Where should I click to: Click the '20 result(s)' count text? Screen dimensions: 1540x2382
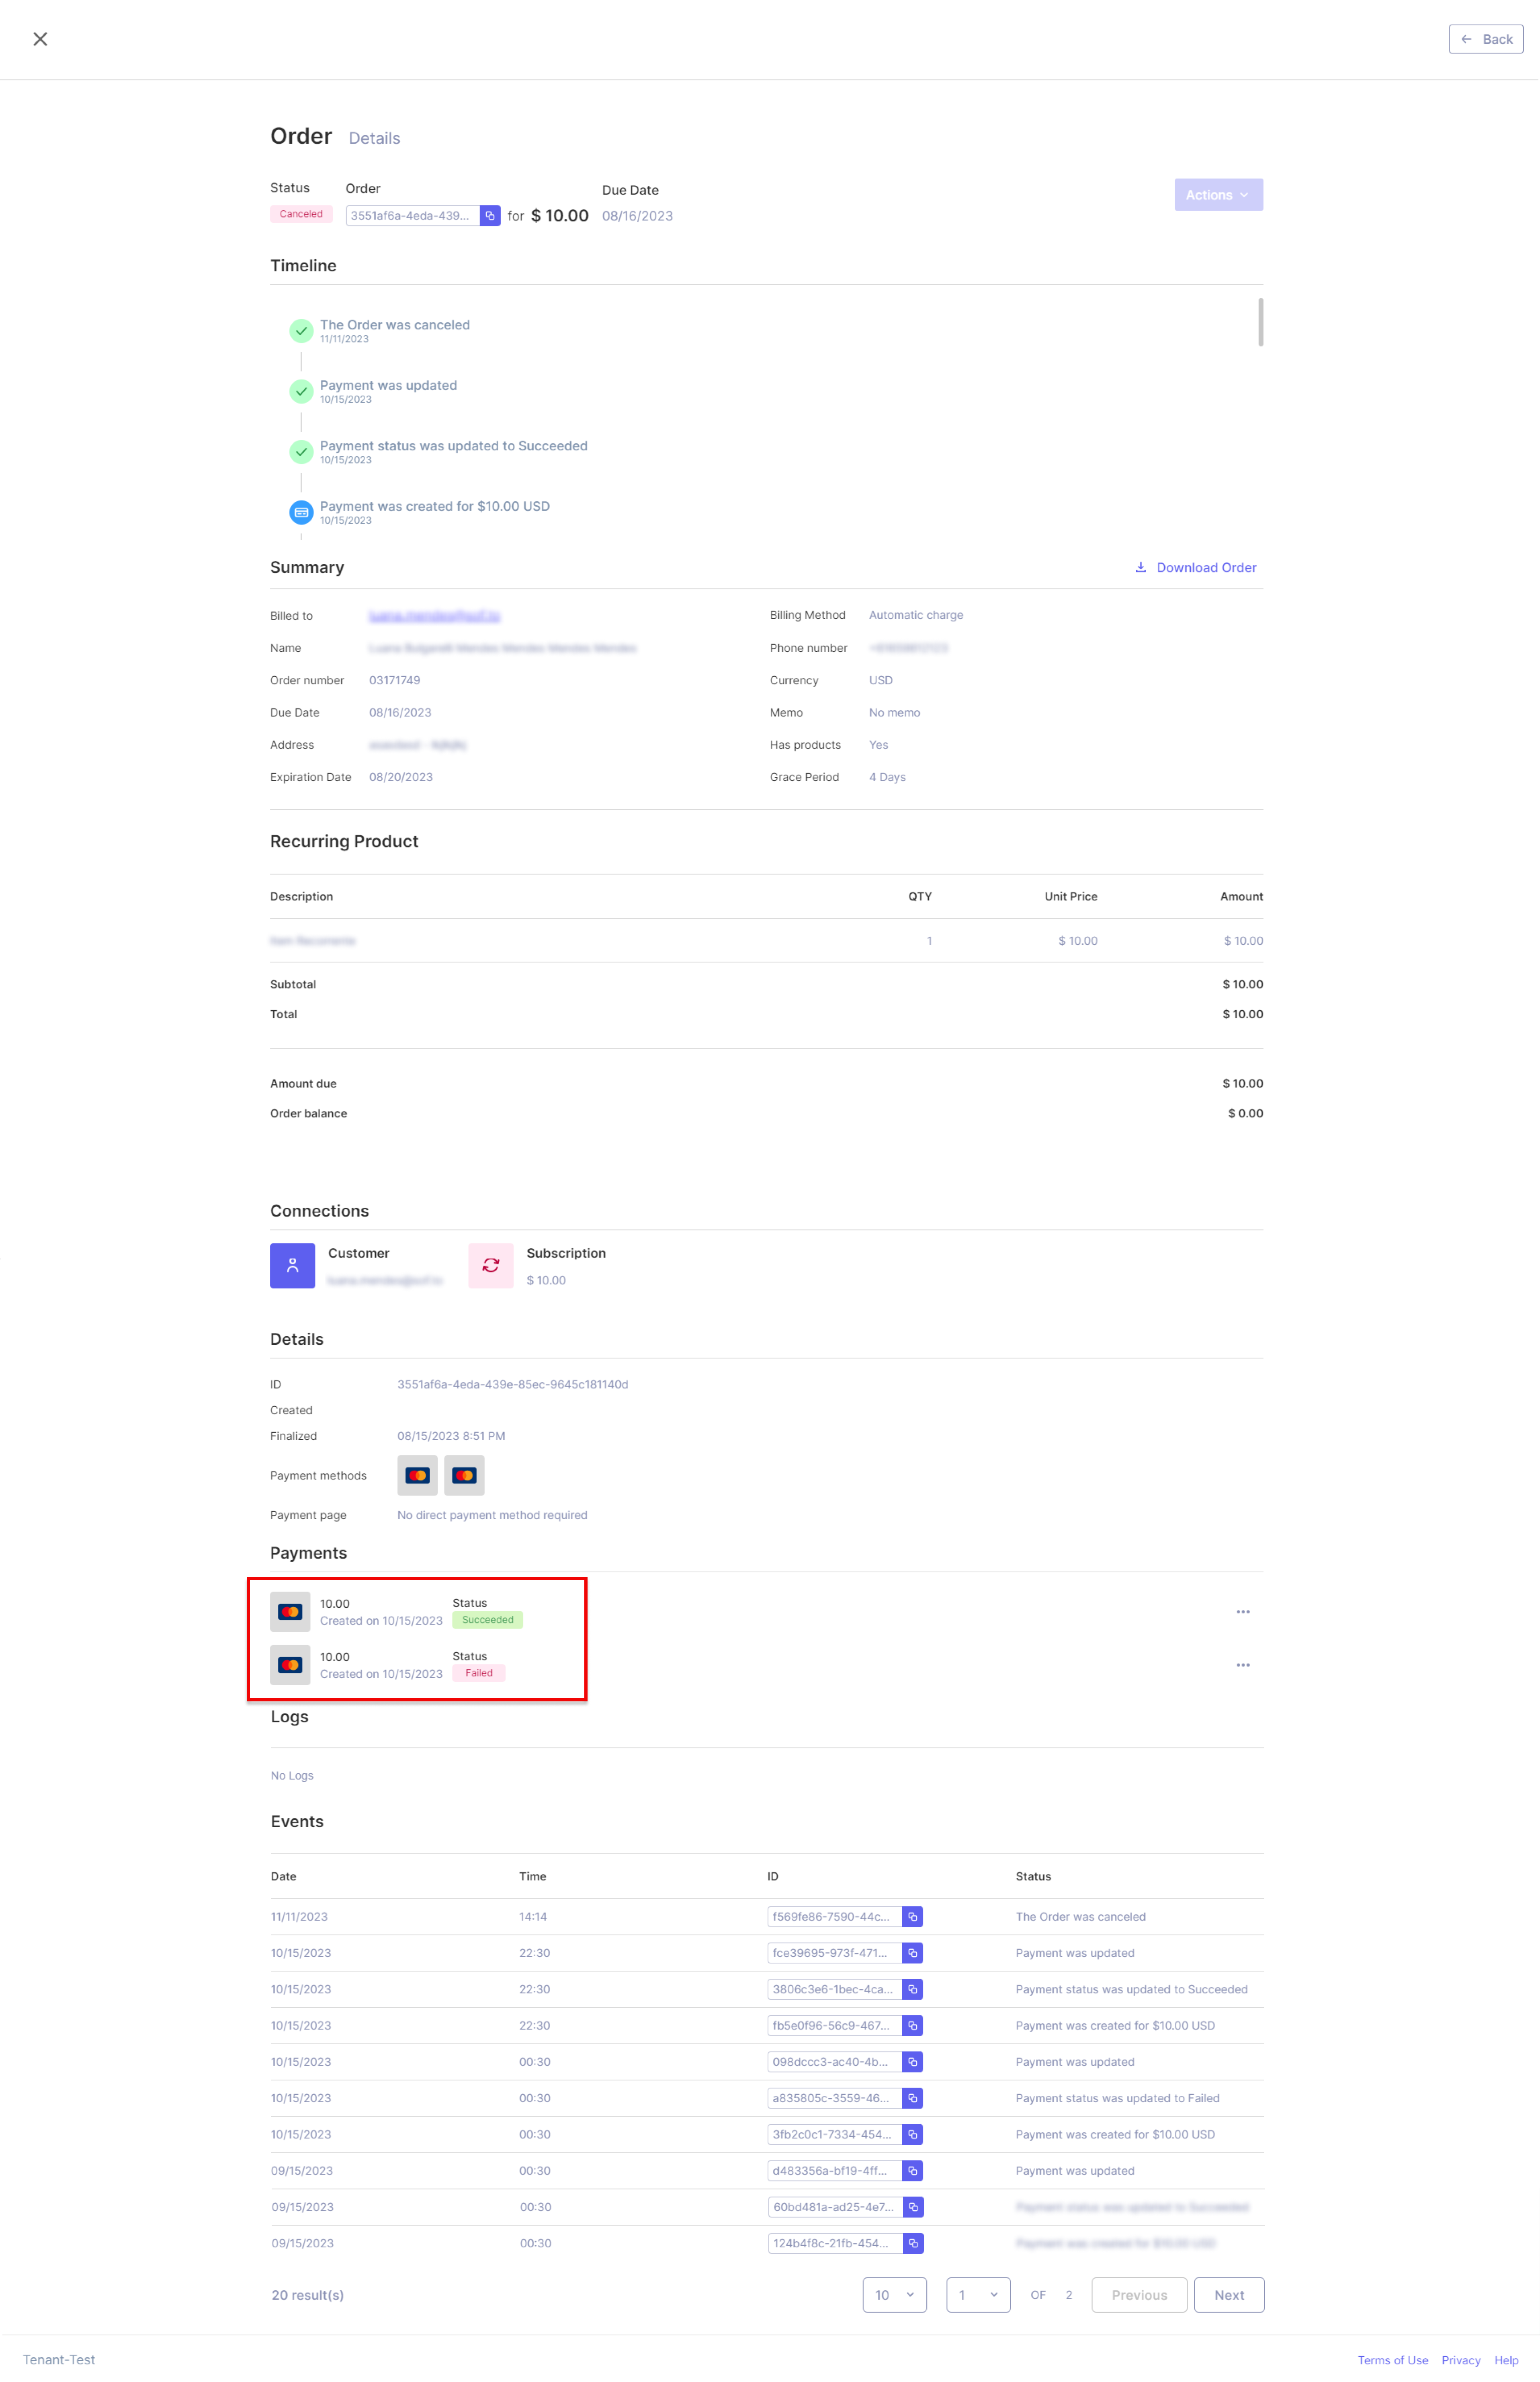[x=307, y=2295]
